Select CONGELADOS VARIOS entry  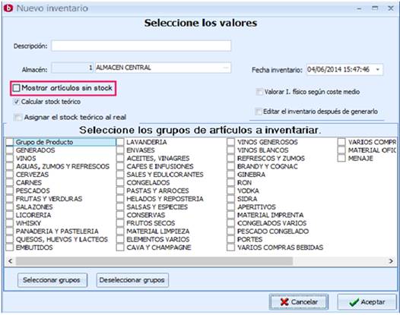click(272, 223)
